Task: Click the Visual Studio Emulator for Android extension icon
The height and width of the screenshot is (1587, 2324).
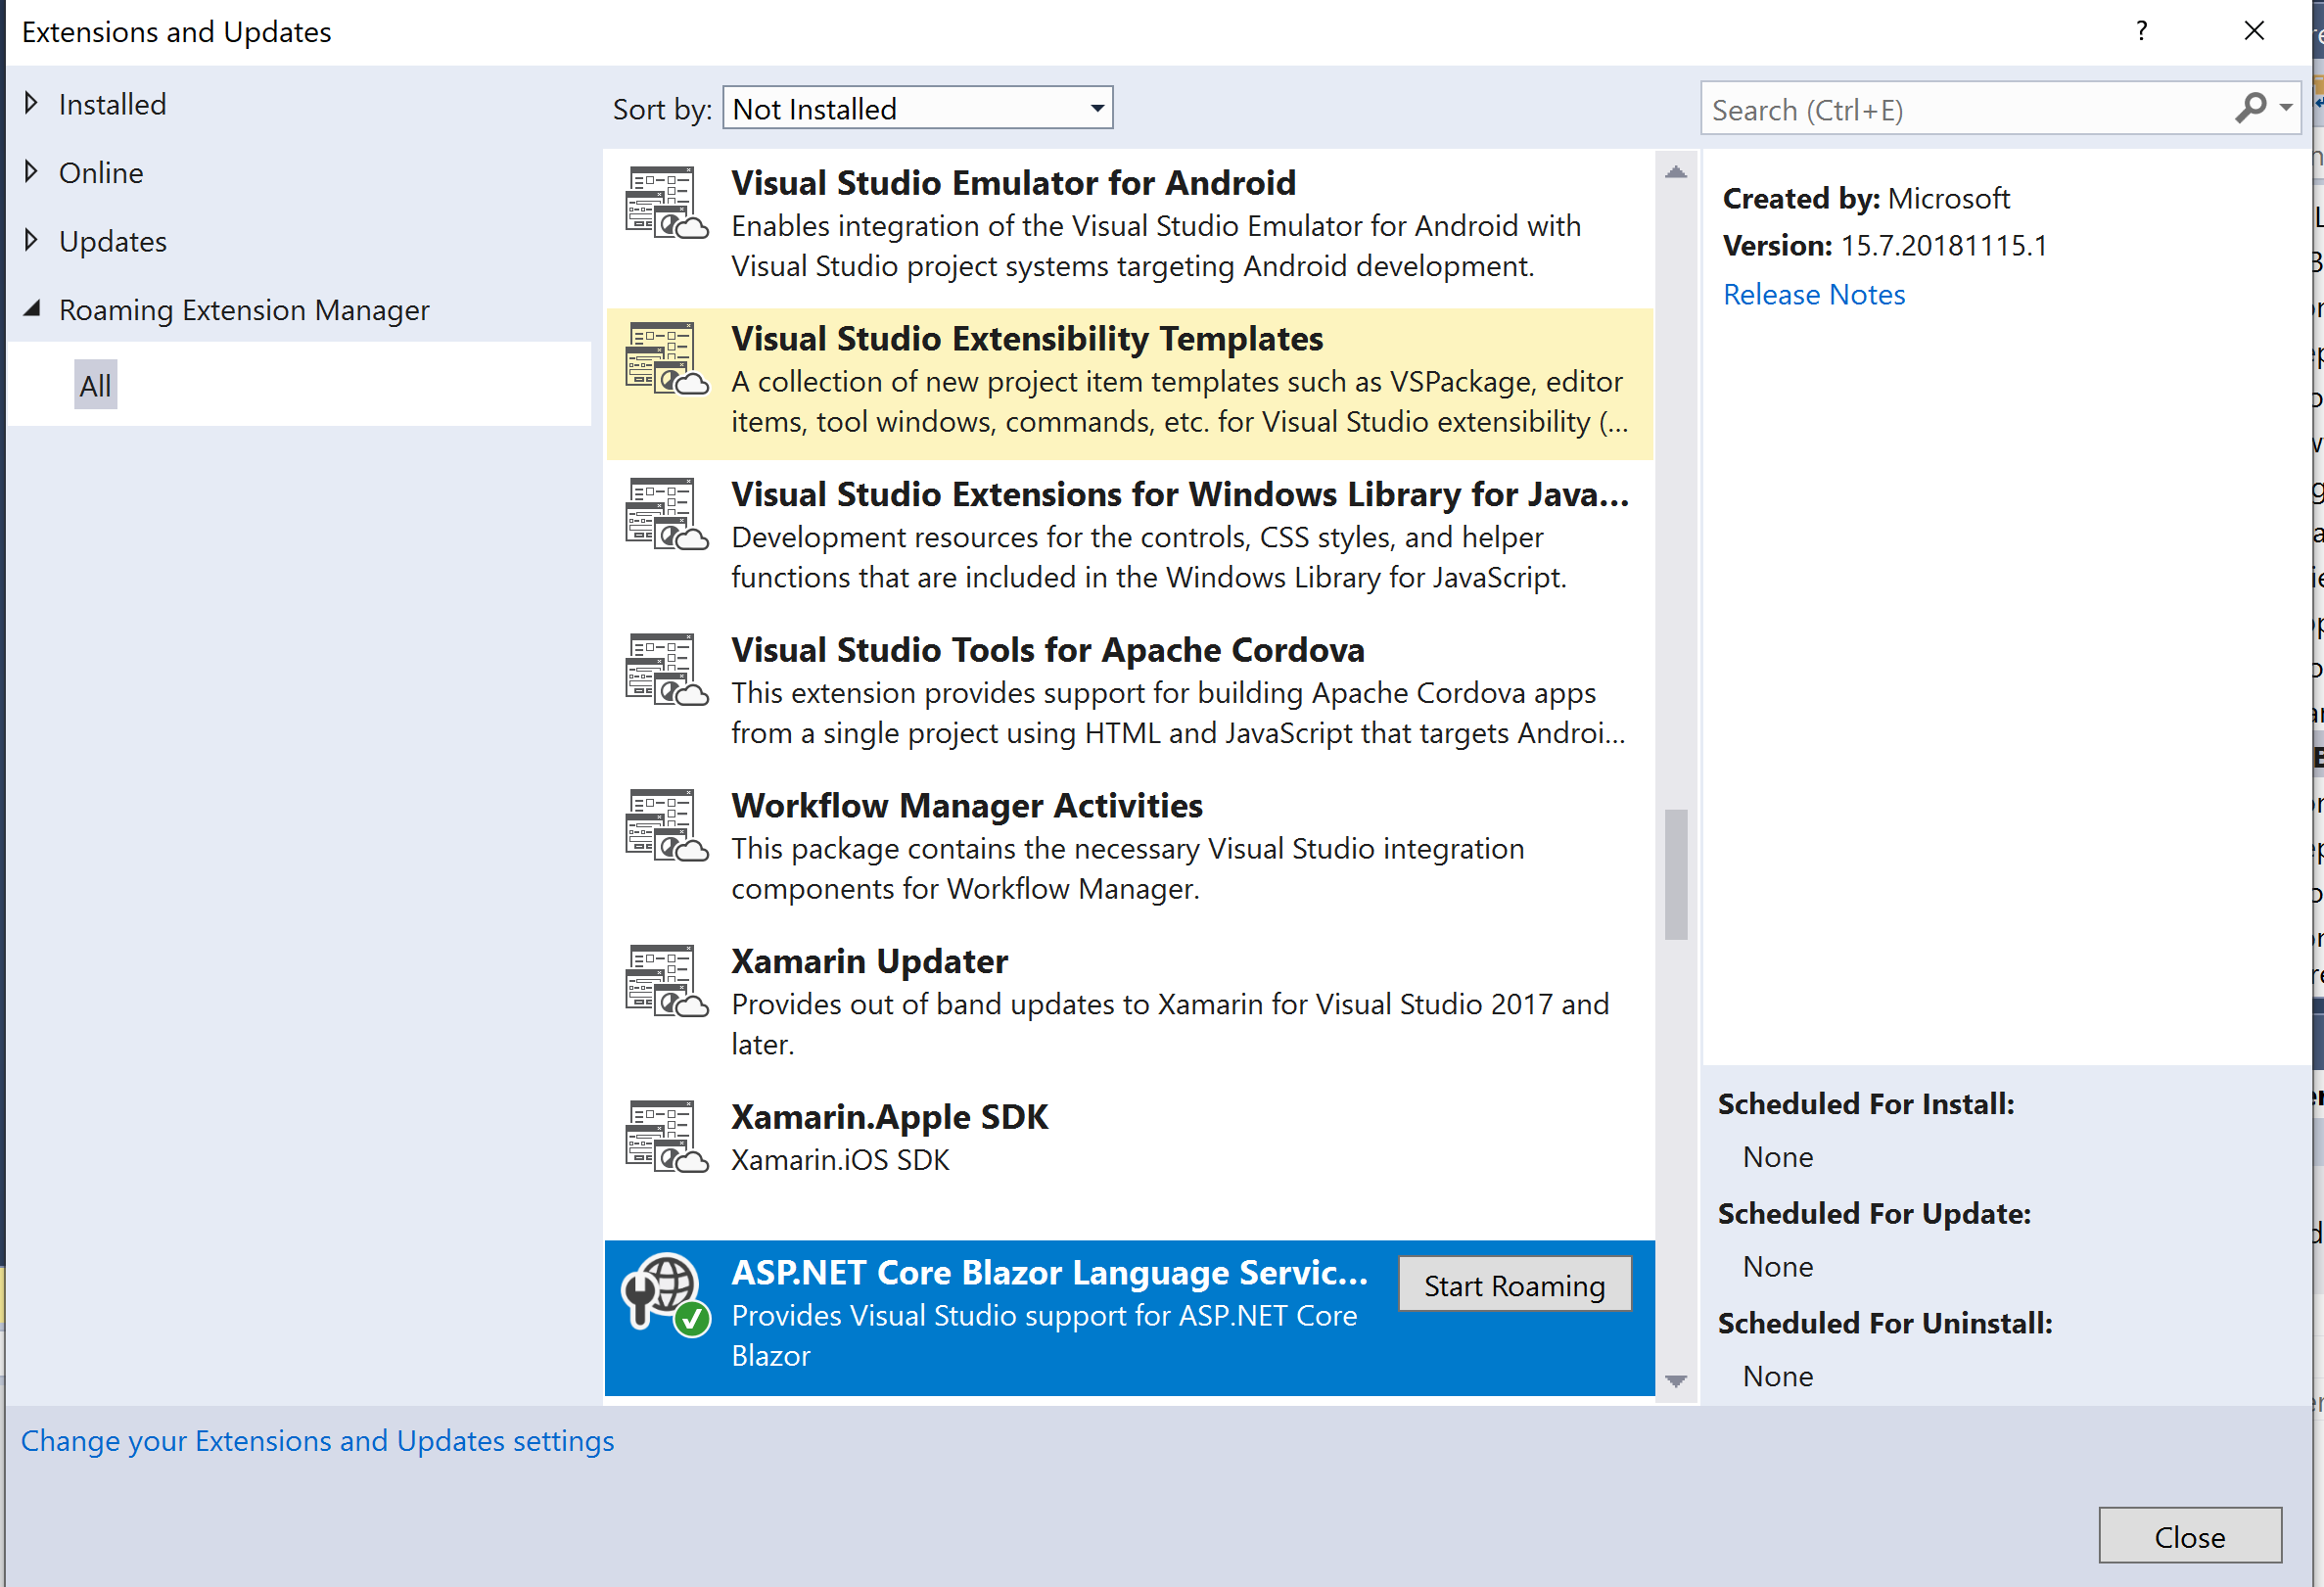Action: click(666, 203)
